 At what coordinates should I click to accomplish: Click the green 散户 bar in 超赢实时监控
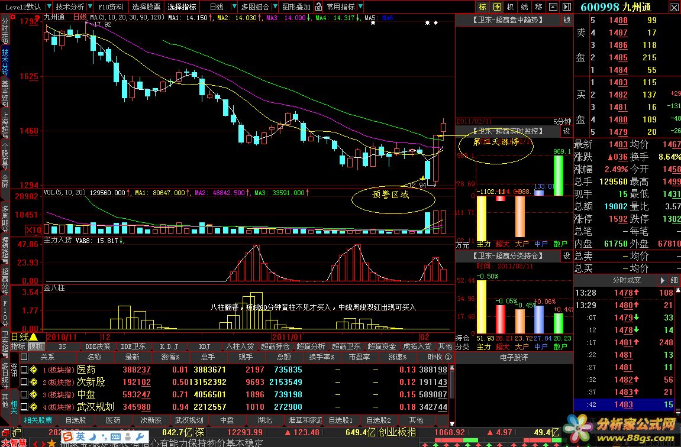coord(559,176)
